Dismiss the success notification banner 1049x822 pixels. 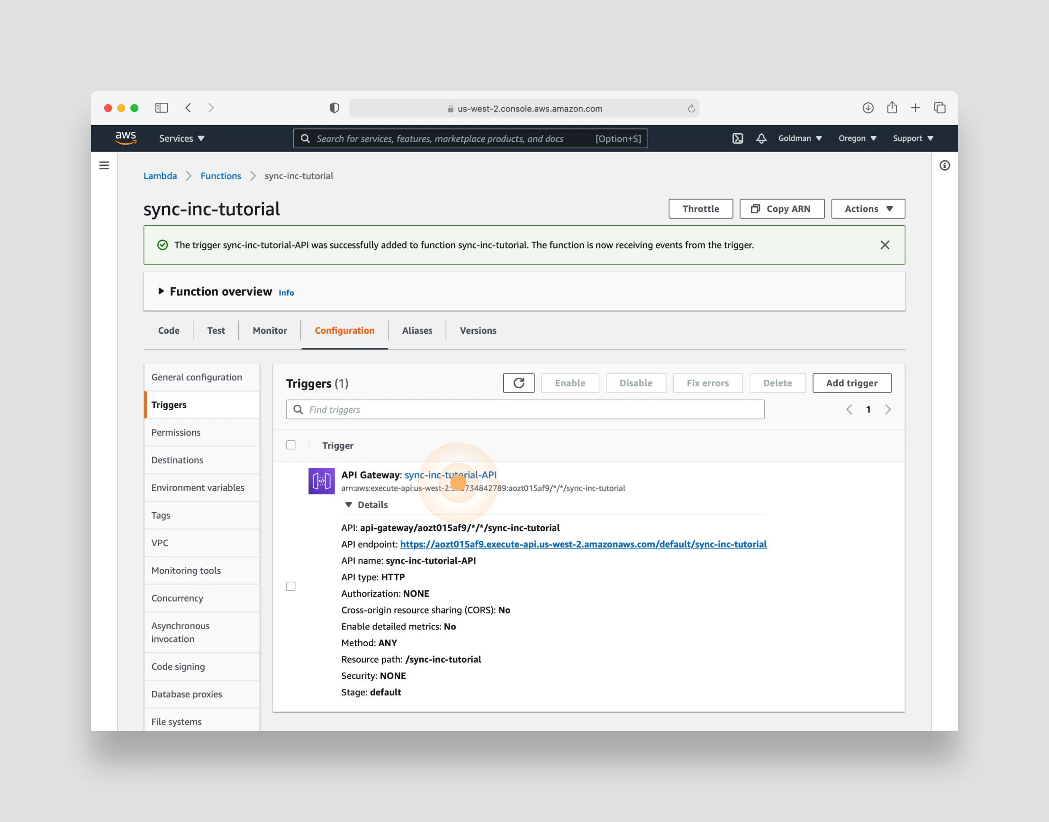pyautogui.click(x=885, y=245)
